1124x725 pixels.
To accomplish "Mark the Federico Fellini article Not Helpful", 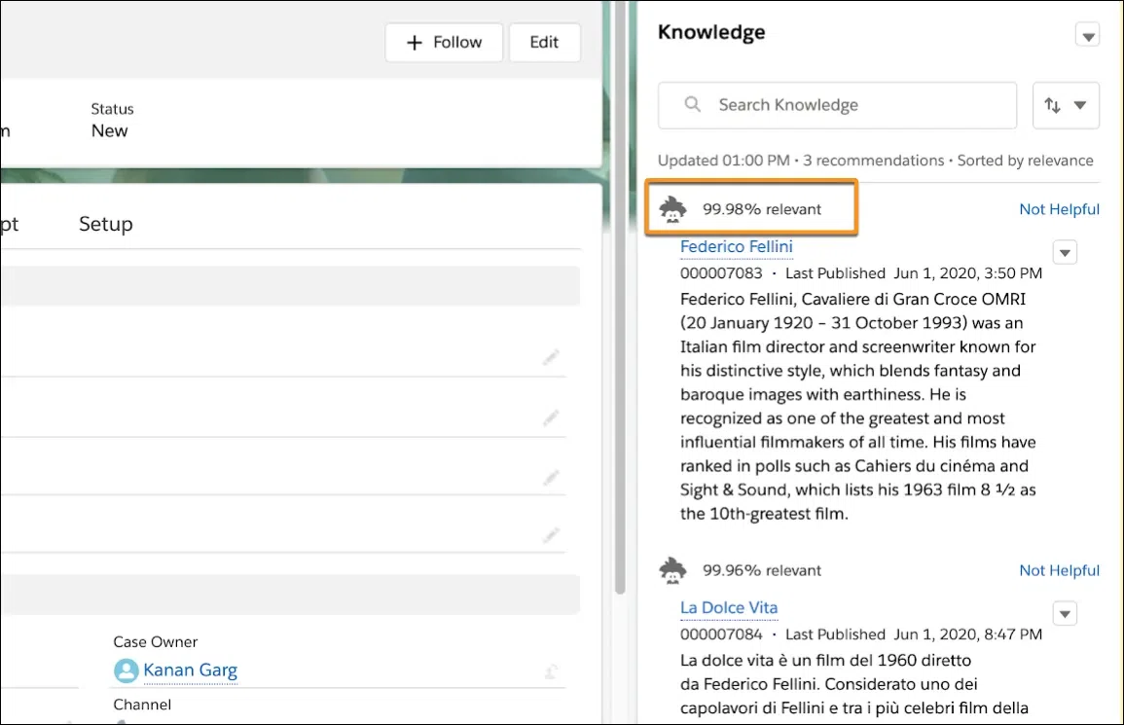I will [1059, 209].
